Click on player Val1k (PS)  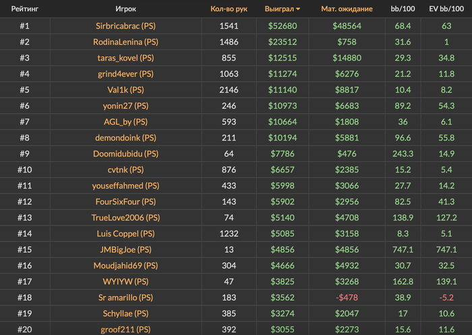coord(125,89)
